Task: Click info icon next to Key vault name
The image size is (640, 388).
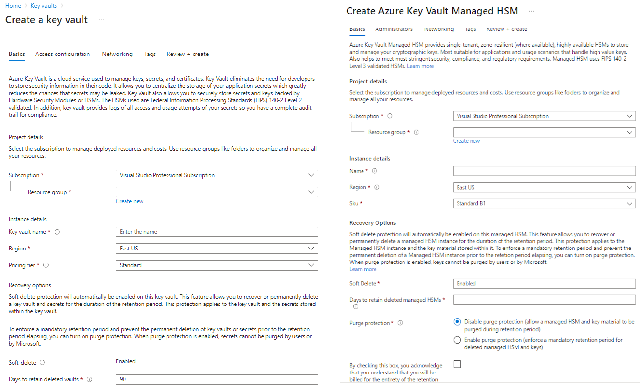Action: pyautogui.click(x=57, y=232)
